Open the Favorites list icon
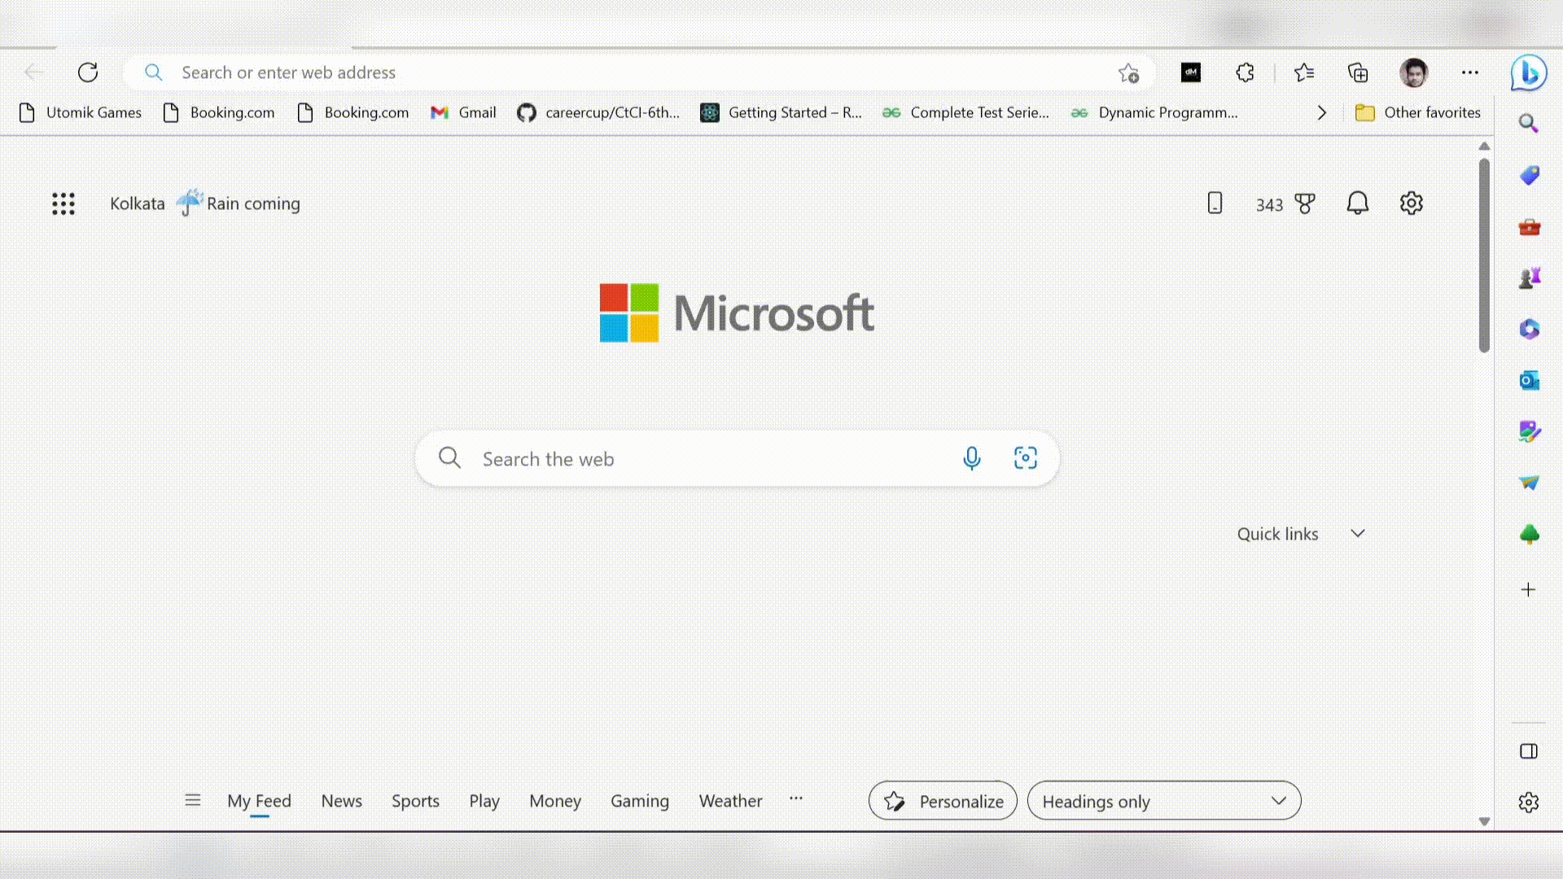The image size is (1563, 879). pos(1304,72)
